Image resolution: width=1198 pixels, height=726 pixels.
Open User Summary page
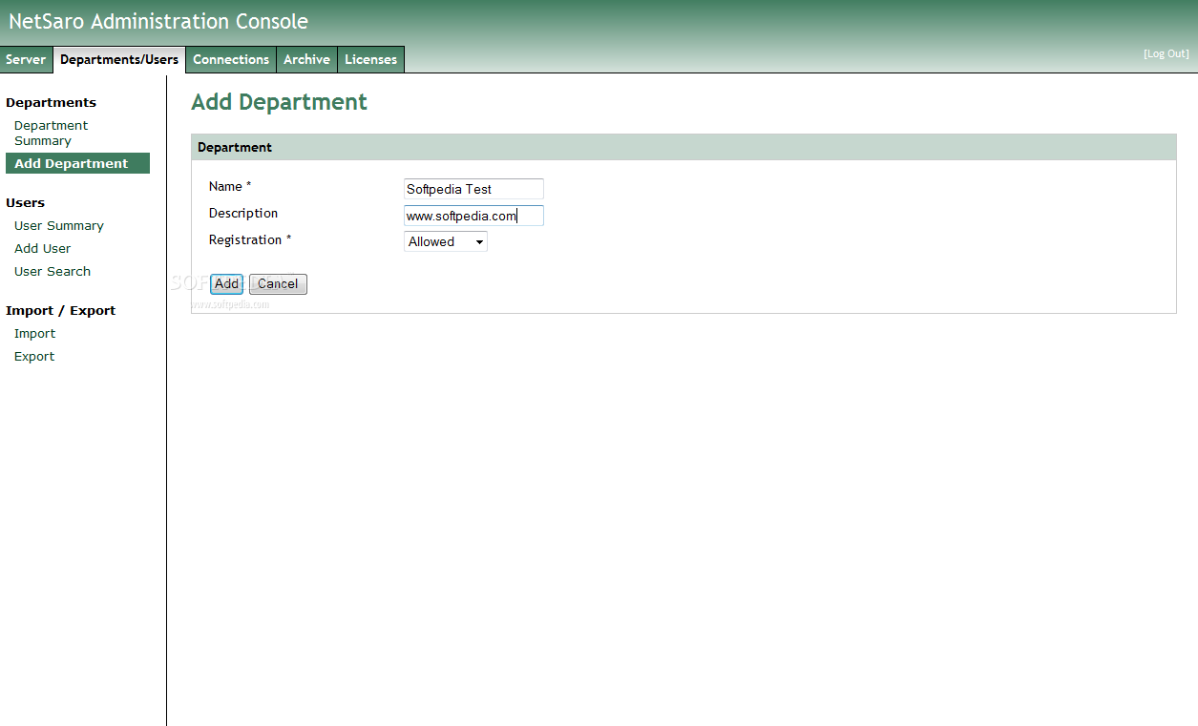pyautogui.click(x=59, y=226)
